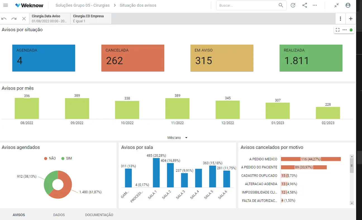The height and width of the screenshot is (220, 362).
Task: Select the EM AVISO card
Action: [x=222, y=58]
